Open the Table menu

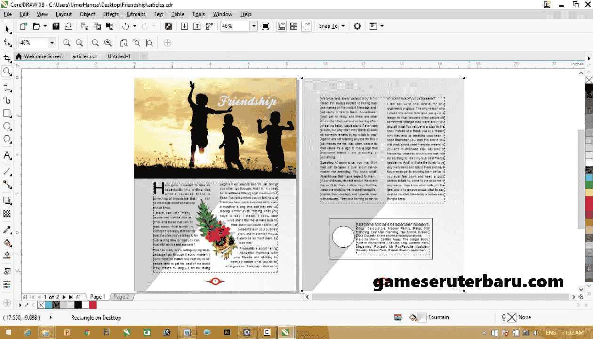[178, 14]
